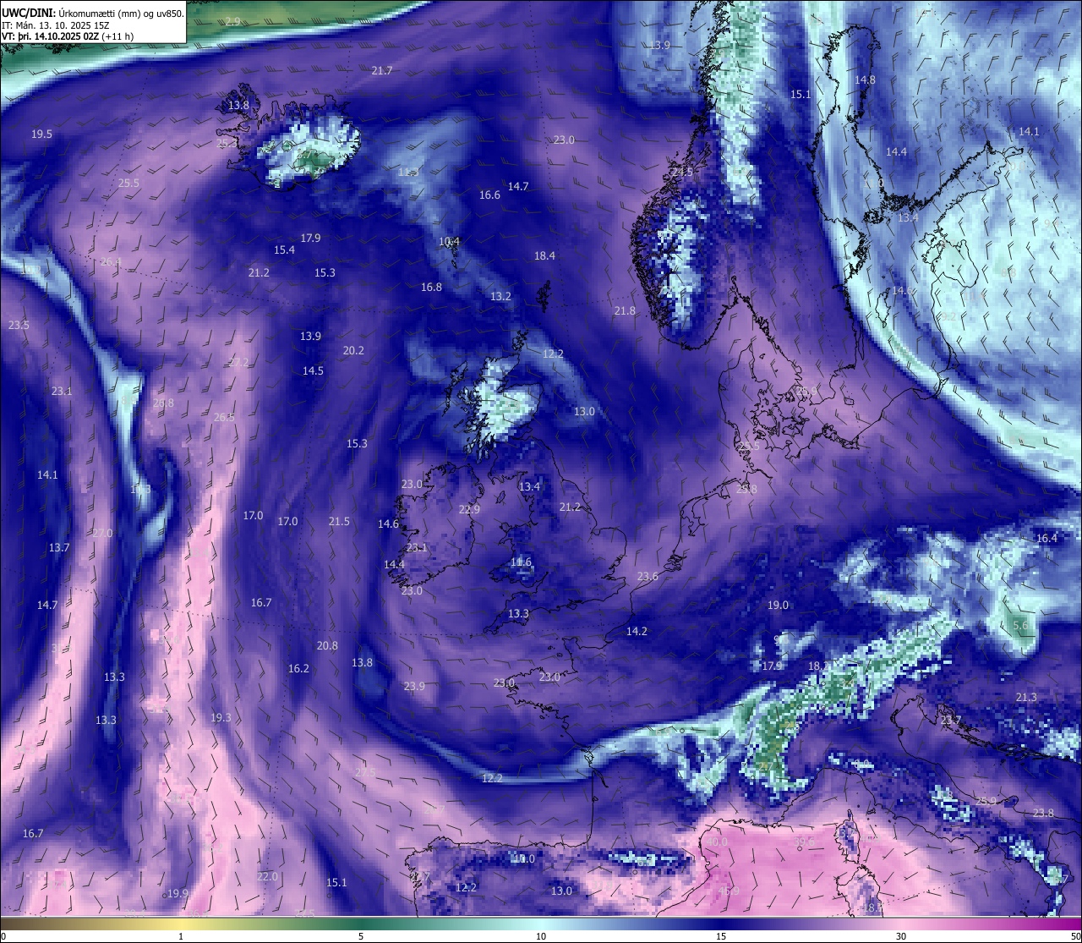
Task: Select the VT 14.10.2025 02Z (+11 h) line
Action: (x=68, y=36)
